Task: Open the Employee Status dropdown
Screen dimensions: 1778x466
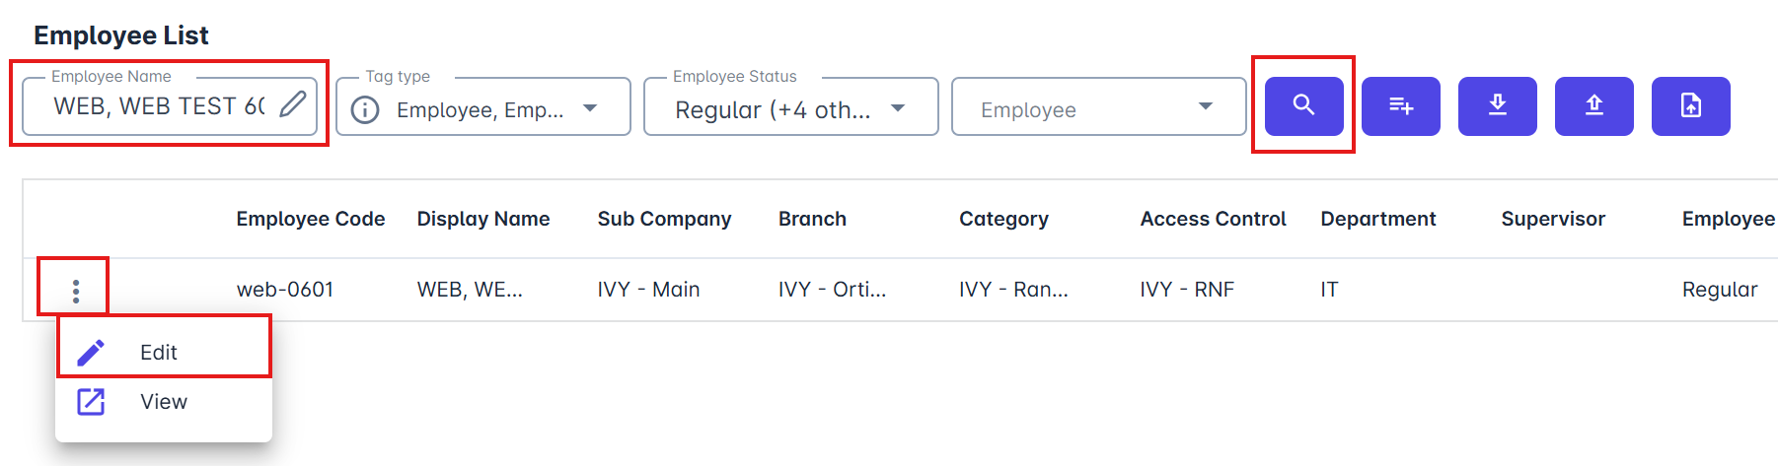Action: pos(898,108)
